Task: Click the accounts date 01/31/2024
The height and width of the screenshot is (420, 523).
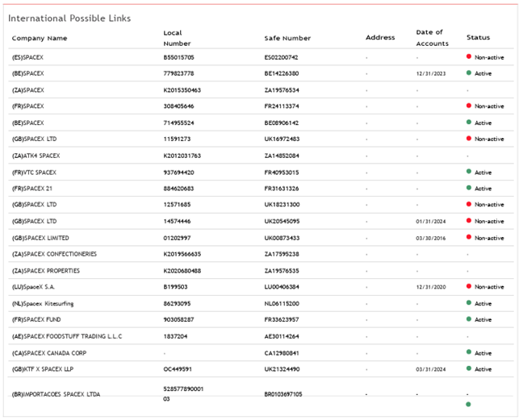Action: coord(431,222)
